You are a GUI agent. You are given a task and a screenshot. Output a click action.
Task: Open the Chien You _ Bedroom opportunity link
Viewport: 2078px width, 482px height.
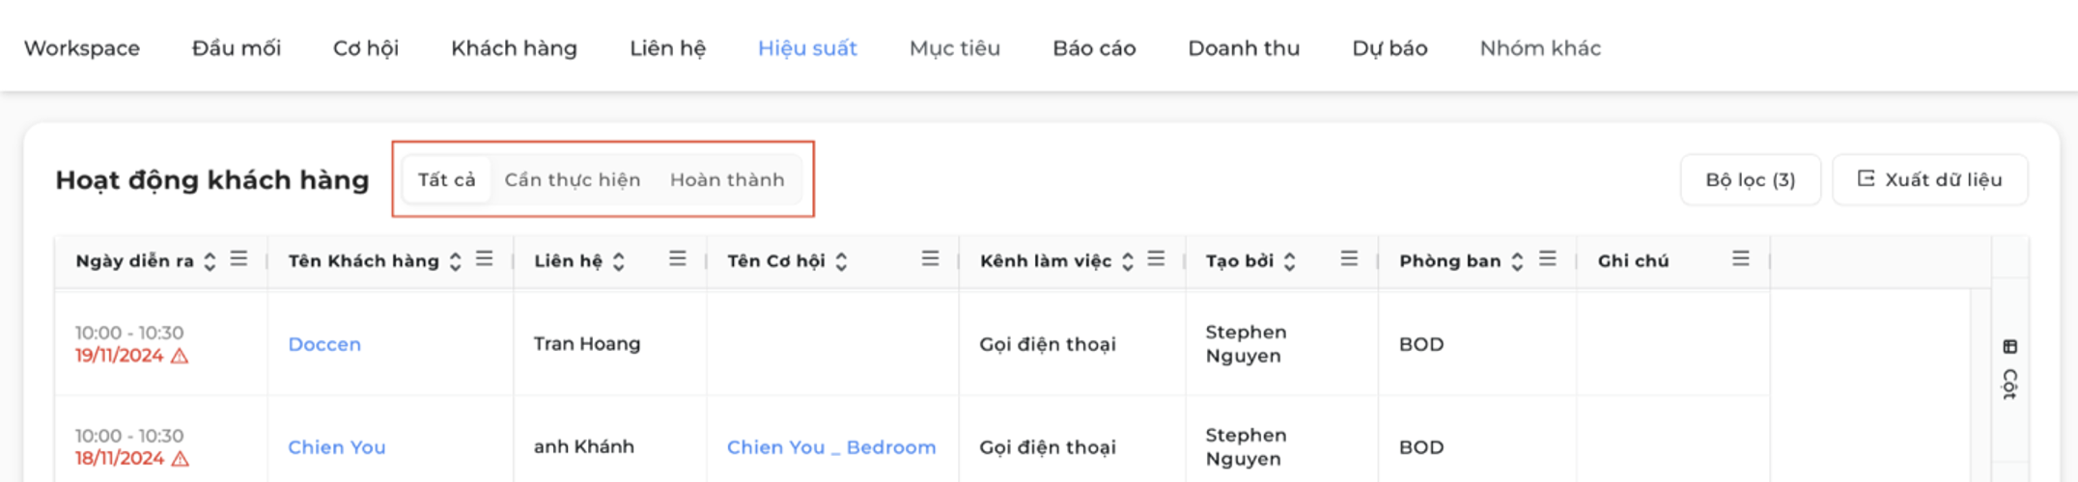click(x=831, y=447)
